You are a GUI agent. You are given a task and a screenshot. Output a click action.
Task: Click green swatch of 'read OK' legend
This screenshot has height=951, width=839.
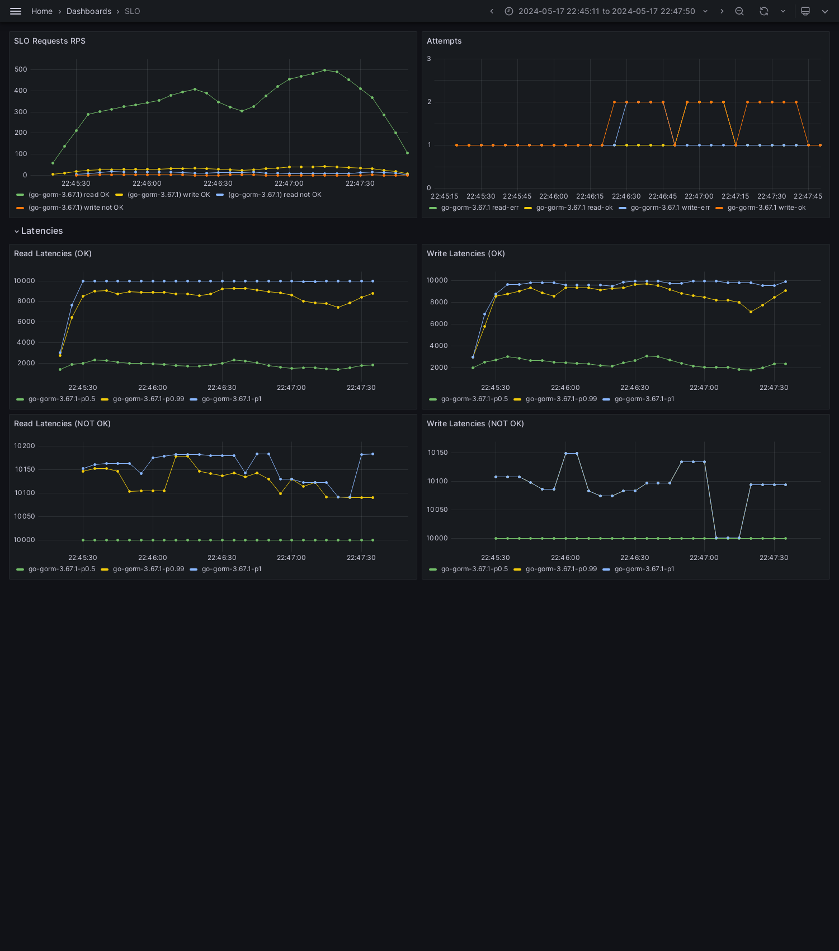pos(20,195)
